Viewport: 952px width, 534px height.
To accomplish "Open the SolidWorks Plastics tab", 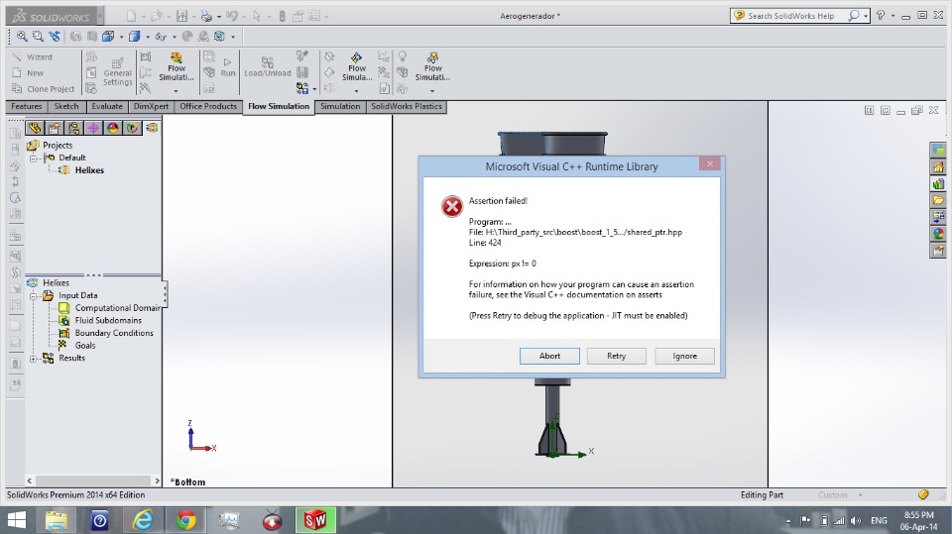I will coord(407,106).
